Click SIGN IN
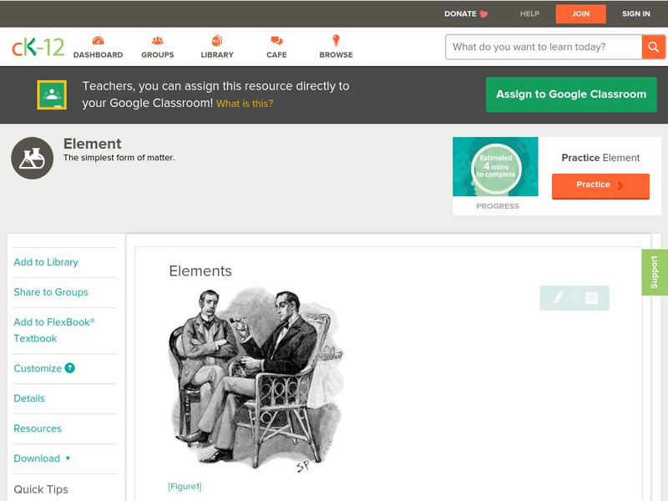The height and width of the screenshot is (501, 668). [636, 13]
